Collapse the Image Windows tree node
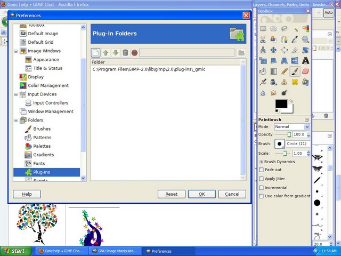The height and width of the screenshot is (256, 341). coord(16,51)
